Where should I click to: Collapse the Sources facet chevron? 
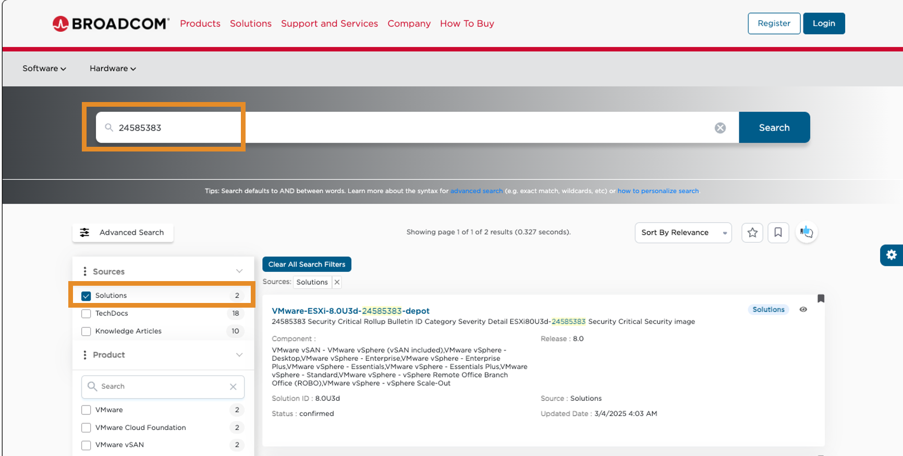point(239,271)
